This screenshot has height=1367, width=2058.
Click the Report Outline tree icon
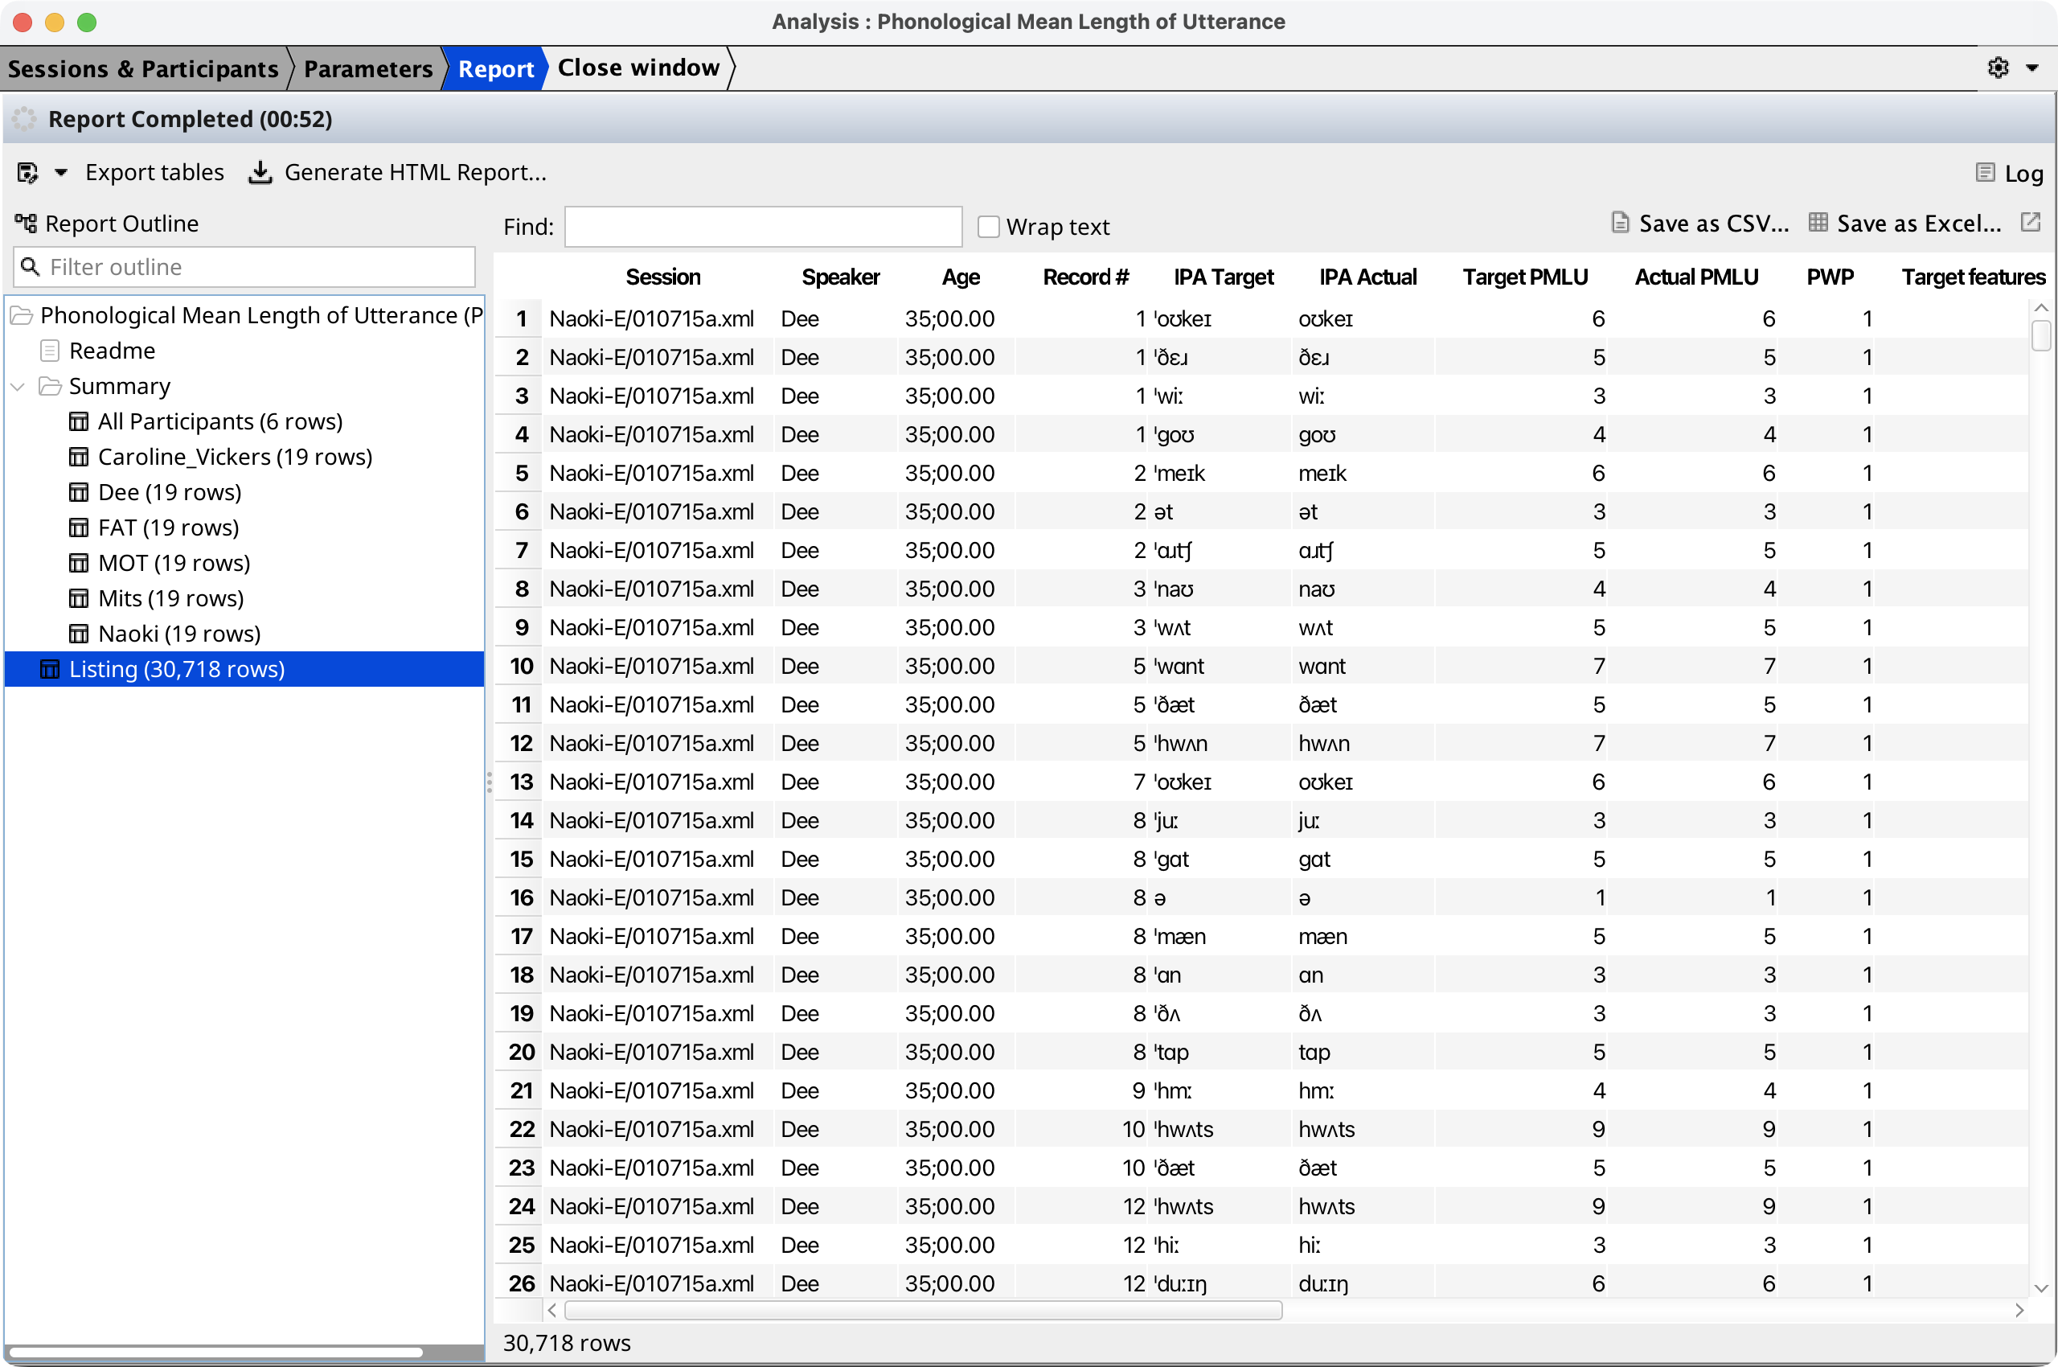(27, 224)
